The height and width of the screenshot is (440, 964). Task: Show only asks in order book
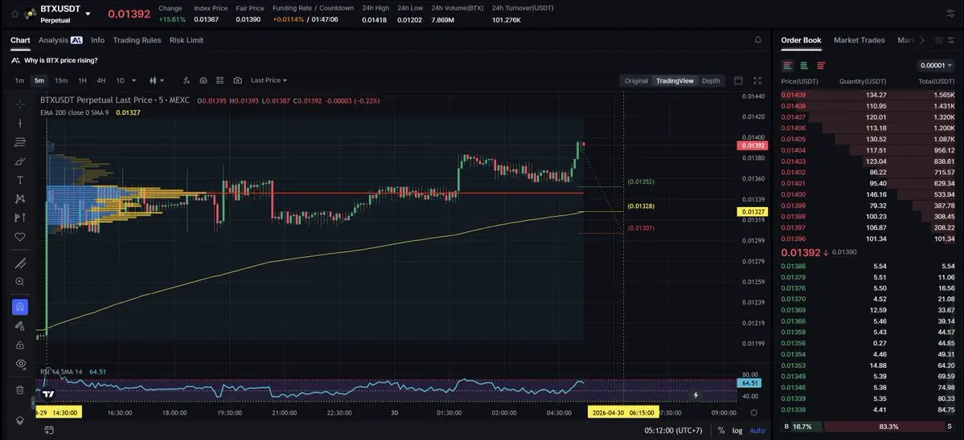click(x=821, y=65)
